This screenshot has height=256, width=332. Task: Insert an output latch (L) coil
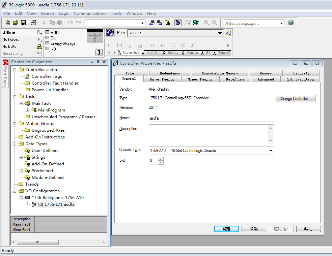pos(193,45)
